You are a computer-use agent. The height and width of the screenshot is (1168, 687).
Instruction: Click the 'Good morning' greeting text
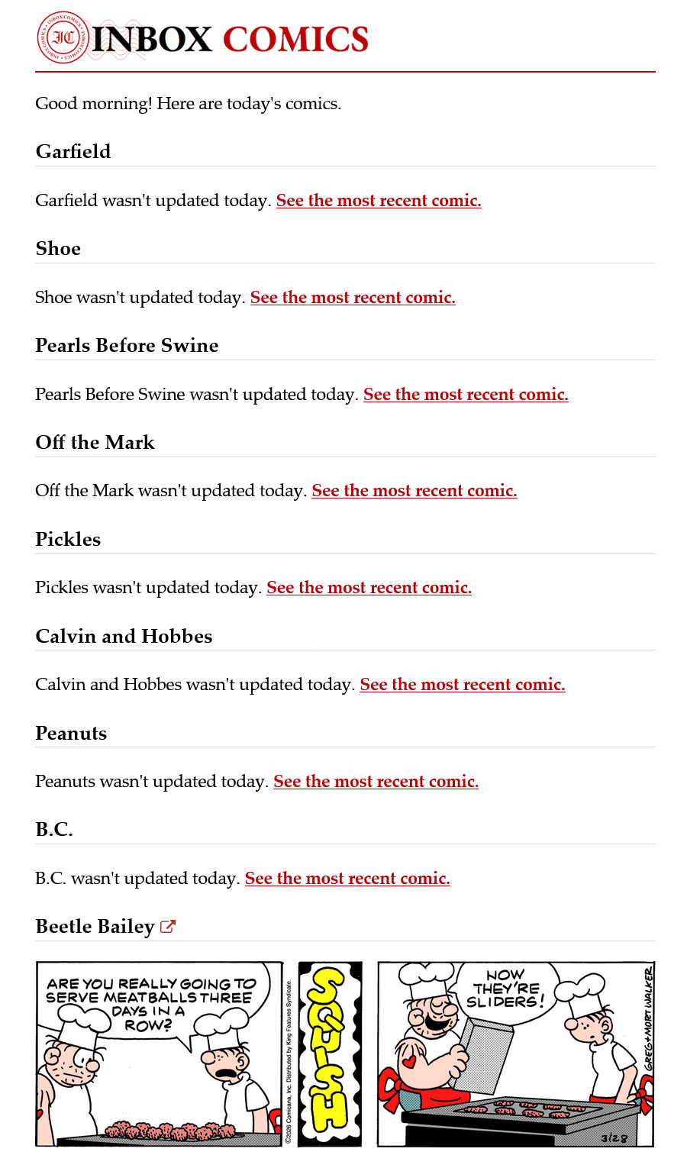point(188,104)
